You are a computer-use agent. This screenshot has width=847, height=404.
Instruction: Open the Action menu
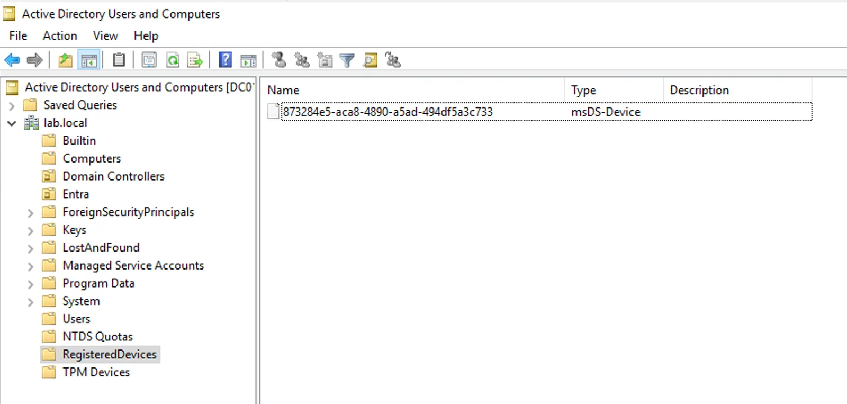(x=60, y=35)
